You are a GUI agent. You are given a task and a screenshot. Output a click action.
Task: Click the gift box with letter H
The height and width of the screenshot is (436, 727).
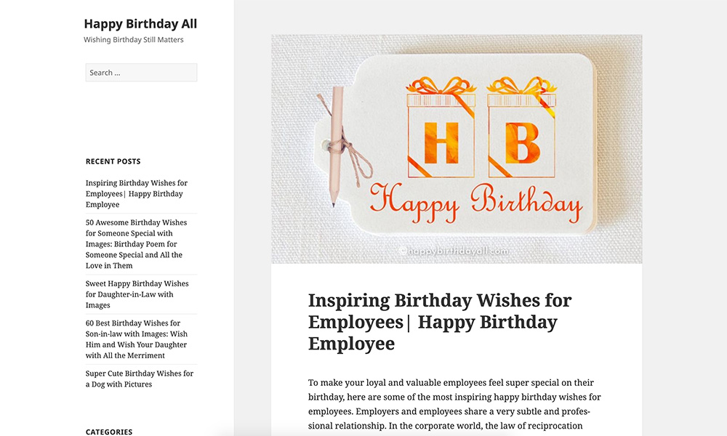[441, 136]
